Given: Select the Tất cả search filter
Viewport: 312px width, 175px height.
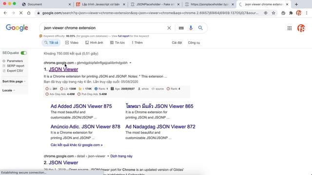Looking at the screenshot, I should pos(51,43).
